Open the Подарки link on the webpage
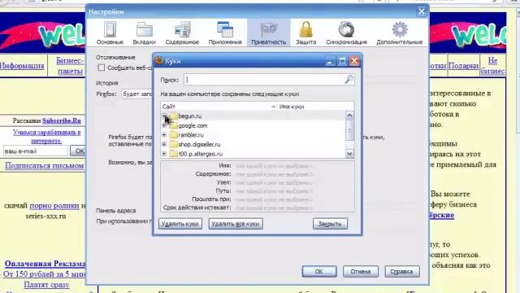The height and width of the screenshot is (293, 520). (464, 65)
